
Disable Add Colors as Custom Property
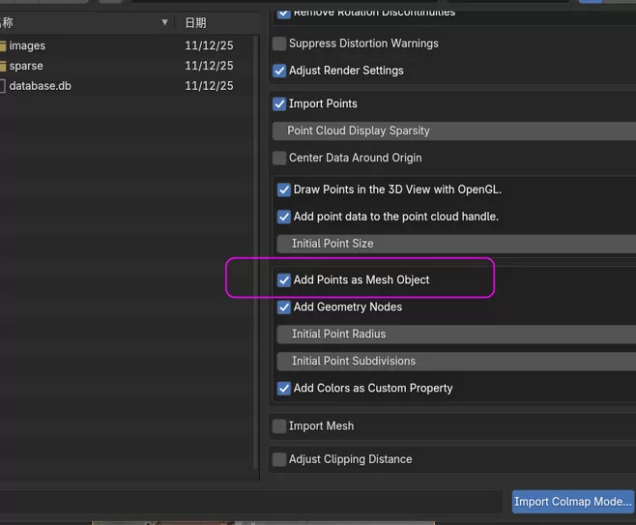click(284, 388)
